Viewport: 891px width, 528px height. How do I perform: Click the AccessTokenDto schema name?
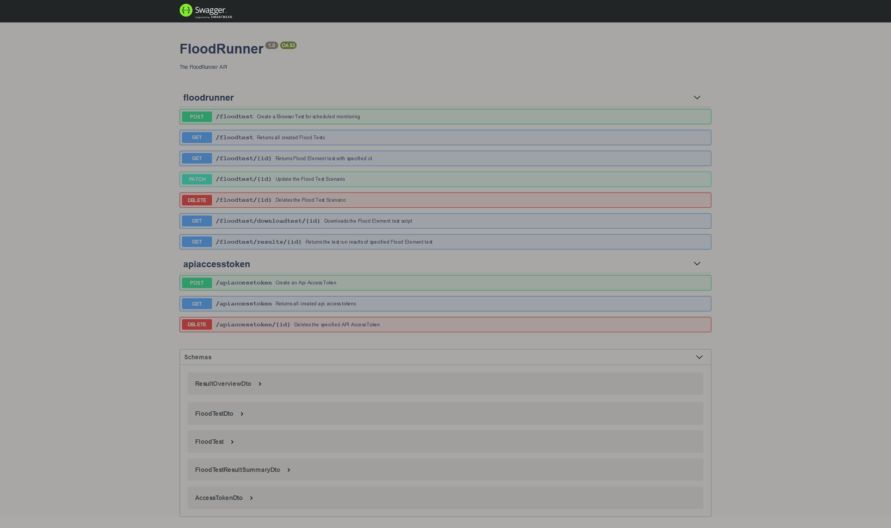tap(219, 498)
